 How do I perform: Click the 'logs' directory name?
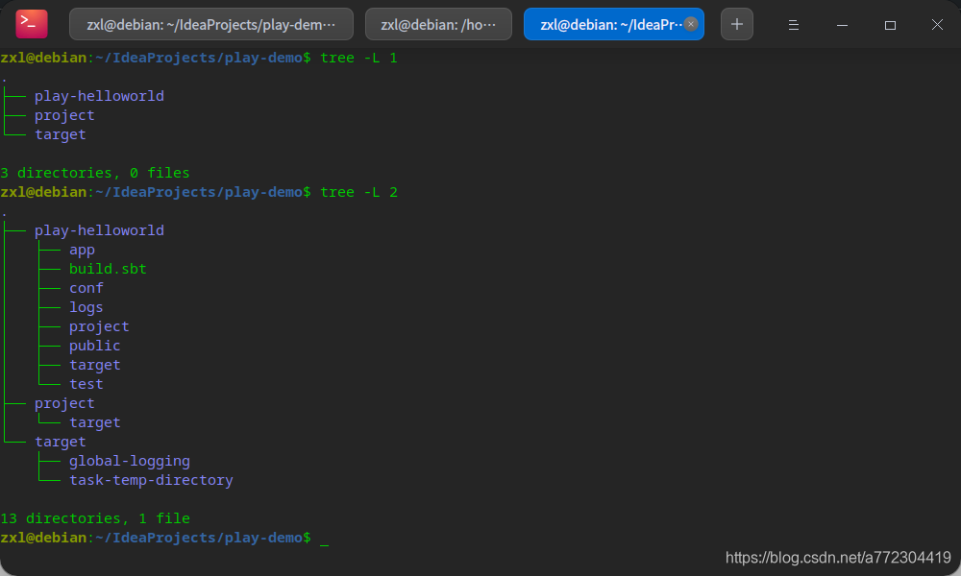(x=86, y=307)
